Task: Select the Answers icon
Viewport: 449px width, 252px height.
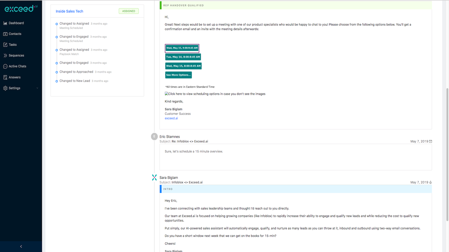Action: coord(5,77)
